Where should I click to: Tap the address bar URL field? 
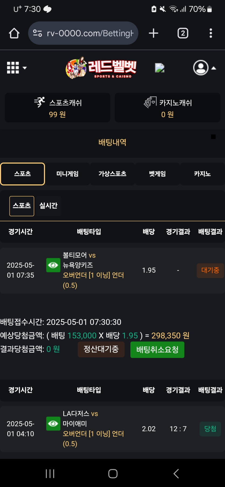click(x=83, y=33)
